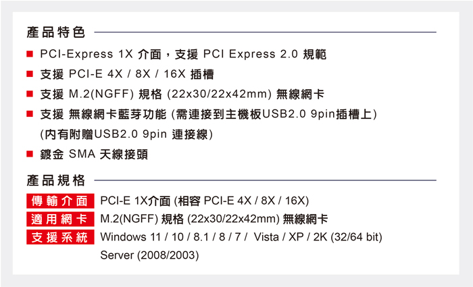
Task: Select the red bullet beside 支援 M.2(NGFF) 規格
Action: click(30, 94)
